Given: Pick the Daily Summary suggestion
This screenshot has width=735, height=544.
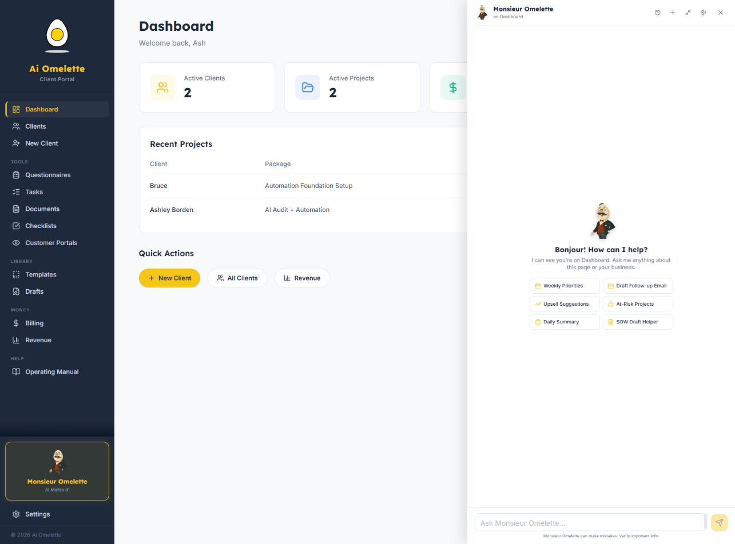Looking at the screenshot, I should 565,322.
